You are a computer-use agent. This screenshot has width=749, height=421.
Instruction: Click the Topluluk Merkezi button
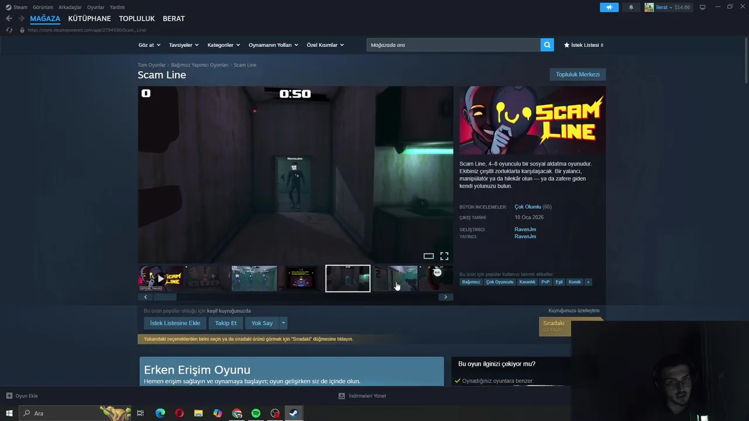click(578, 74)
